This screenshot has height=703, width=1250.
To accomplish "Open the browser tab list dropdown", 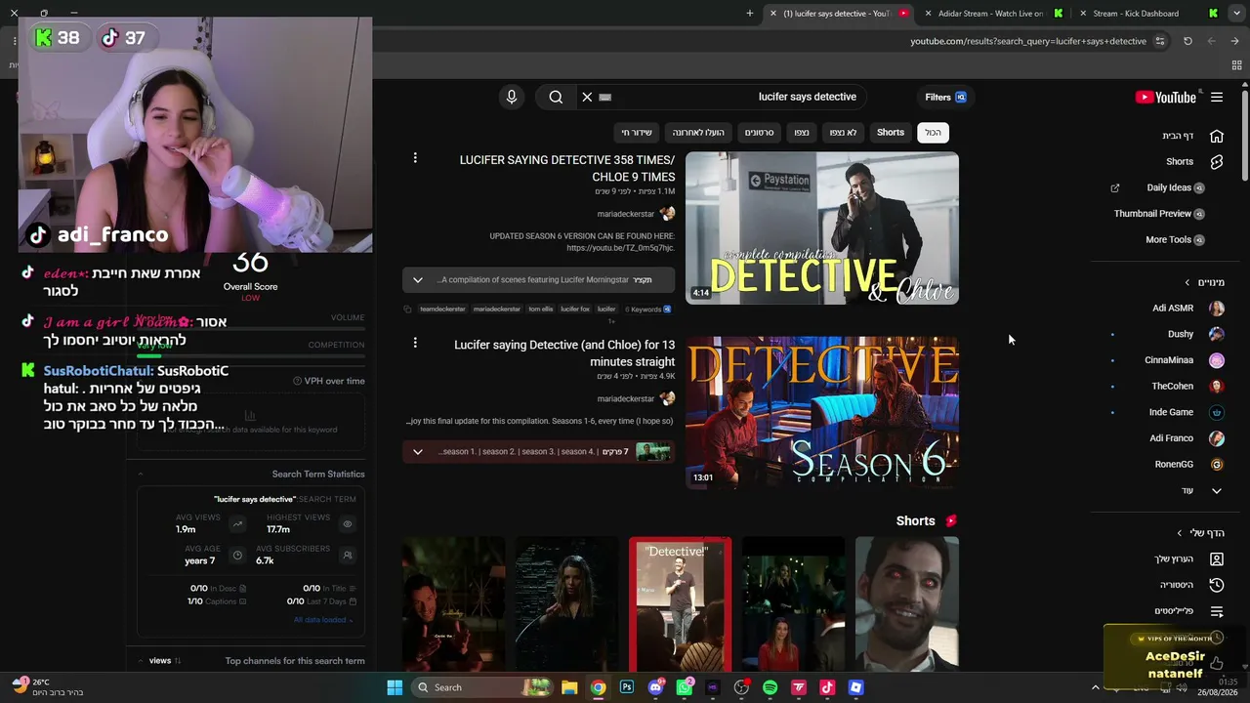I will [x=1235, y=14].
